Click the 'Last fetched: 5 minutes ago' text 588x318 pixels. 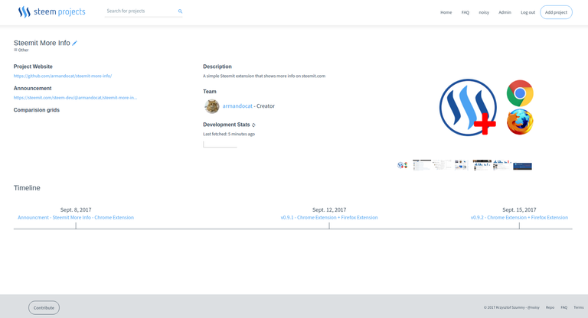(229, 134)
